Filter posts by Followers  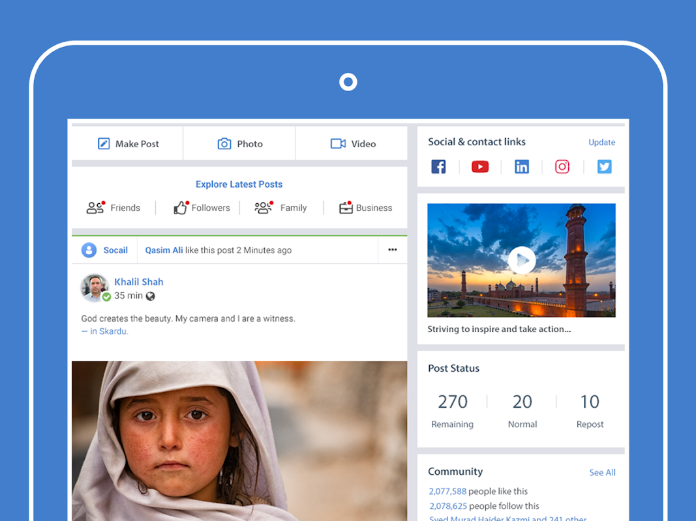pos(202,207)
